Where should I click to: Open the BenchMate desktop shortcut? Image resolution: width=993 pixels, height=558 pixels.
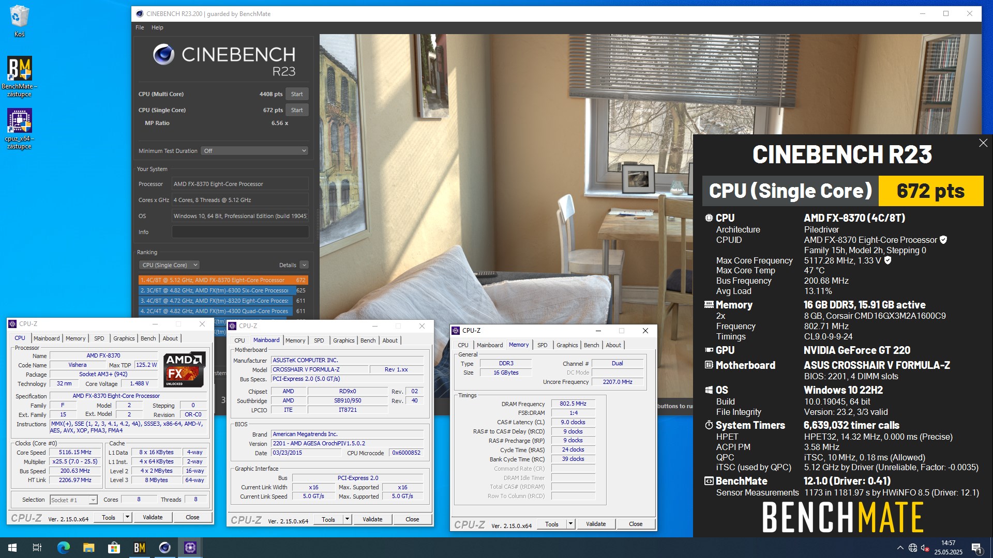[x=19, y=76]
